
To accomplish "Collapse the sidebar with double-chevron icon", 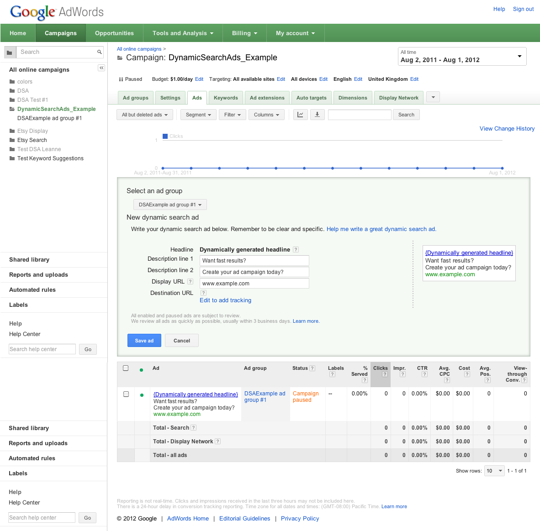I will (x=101, y=68).
